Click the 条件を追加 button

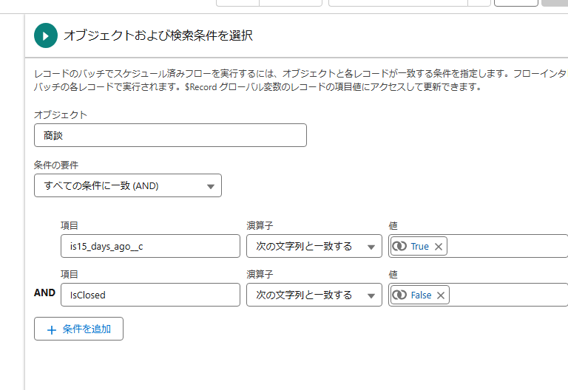[x=78, y=329]
